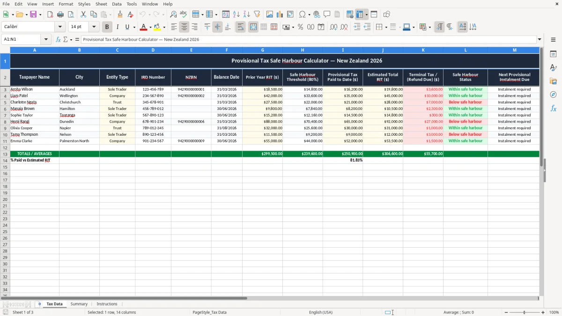Toggle Align Left
The width and height of the screenshot is (562, 316).
174,27
